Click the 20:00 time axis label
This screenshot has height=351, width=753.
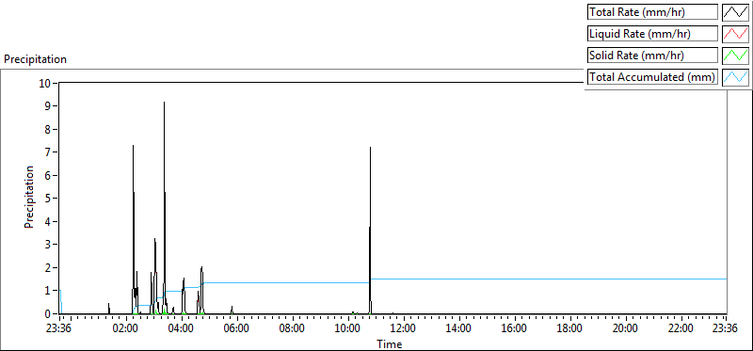(x=626, y=329)
